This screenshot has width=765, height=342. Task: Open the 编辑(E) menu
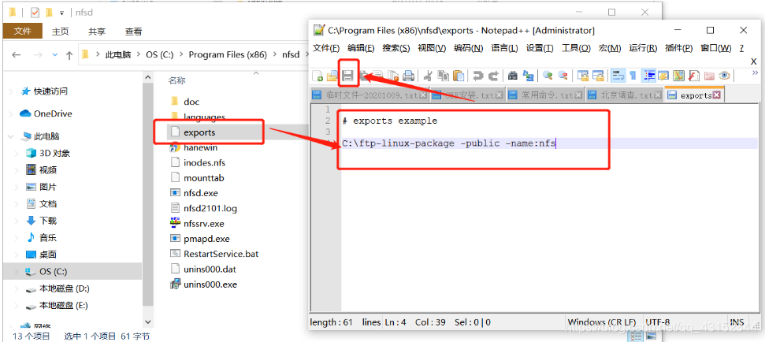click(361, 48)
